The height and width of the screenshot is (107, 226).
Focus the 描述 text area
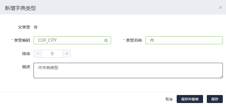[128, 70]
